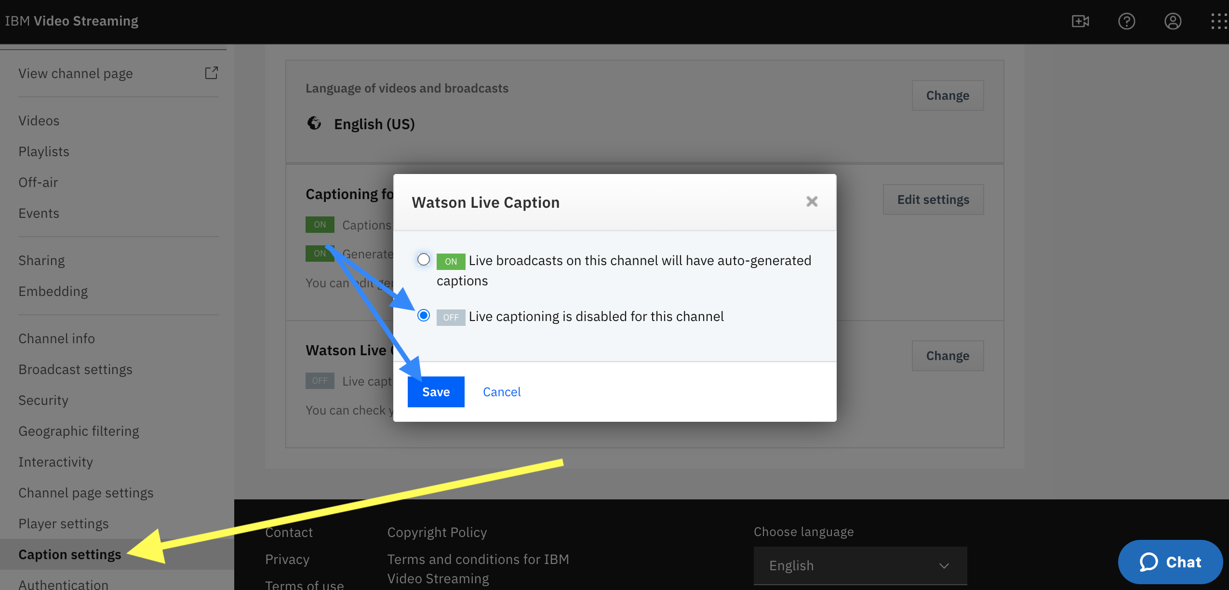Click the English (US) language text

coord(374,124)
